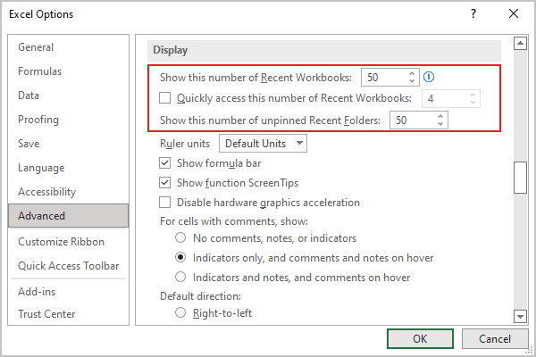This screenshot has width=536, height=357.
Task: Click the Cancel button
Action: (495, 338)
